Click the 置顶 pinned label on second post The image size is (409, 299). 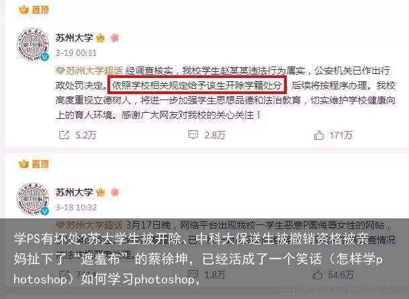[34, 164]
